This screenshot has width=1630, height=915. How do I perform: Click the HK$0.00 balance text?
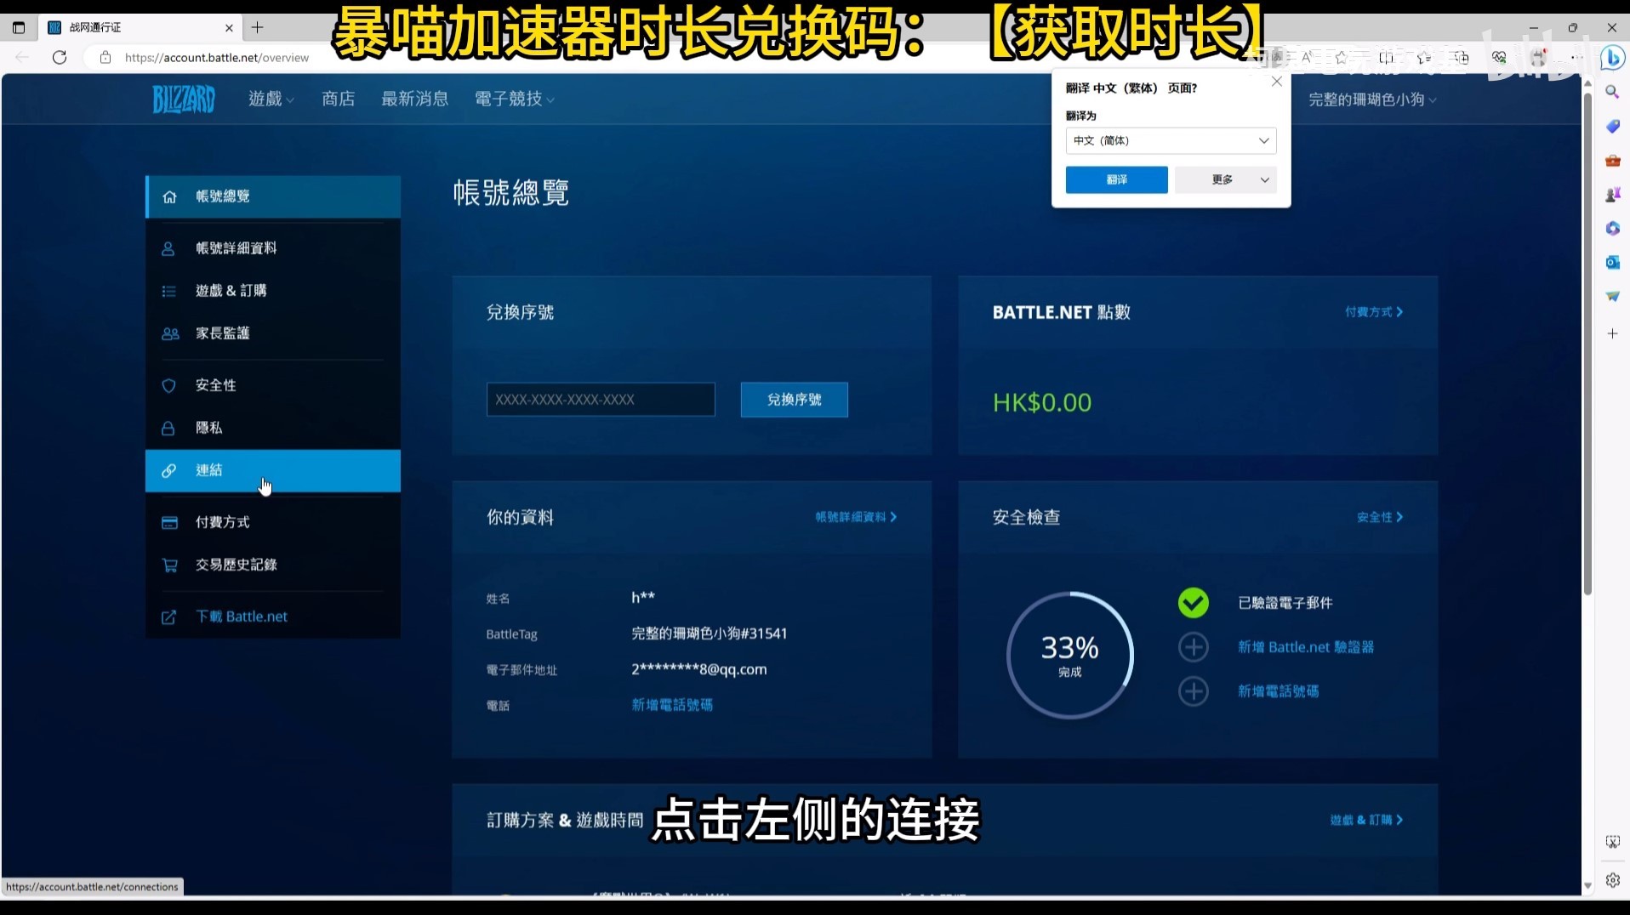(1042, 402)
